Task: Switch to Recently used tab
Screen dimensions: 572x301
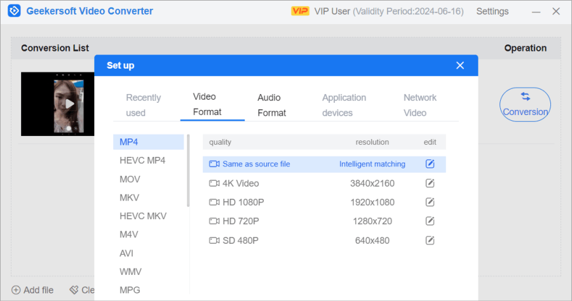Action: coord(144,105)
